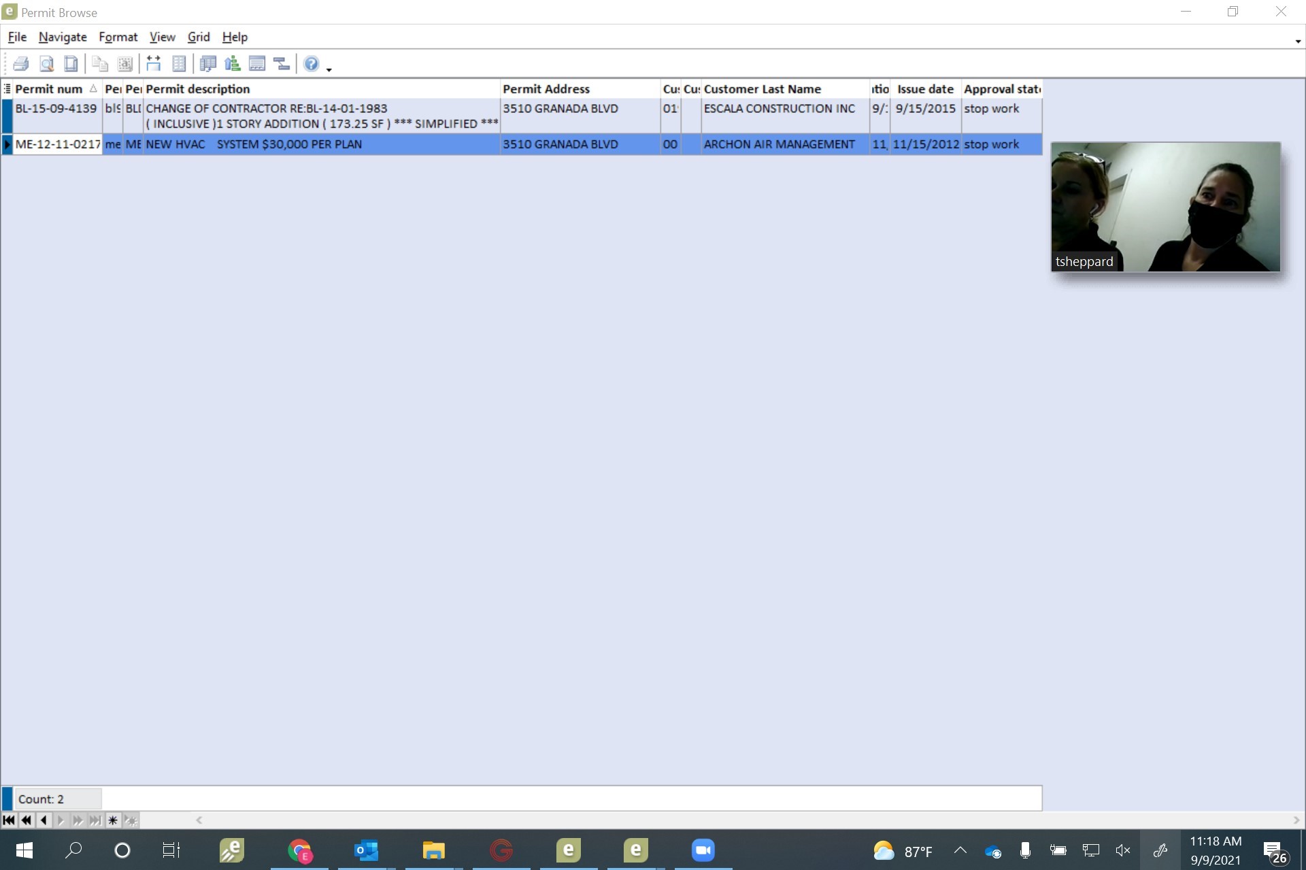Click the bookmark asterisk navigator button

pos(113,820)
